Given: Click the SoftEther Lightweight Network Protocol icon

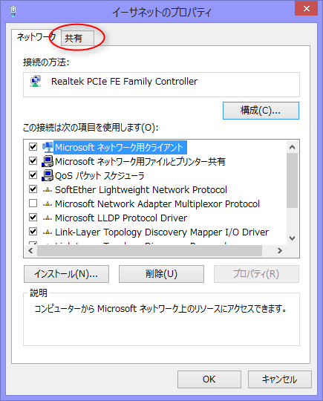Looking at the screenshot, I should [48, 190].
